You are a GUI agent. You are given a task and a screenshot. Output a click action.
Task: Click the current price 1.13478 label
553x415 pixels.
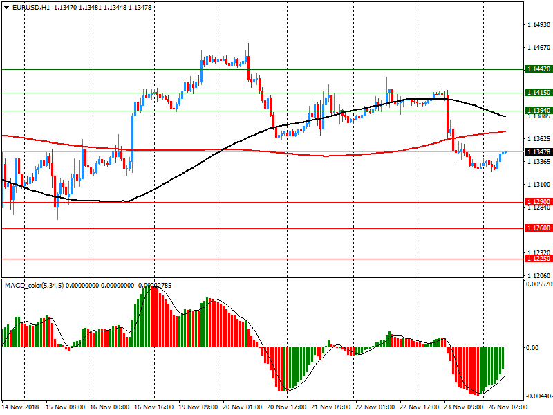538,152
